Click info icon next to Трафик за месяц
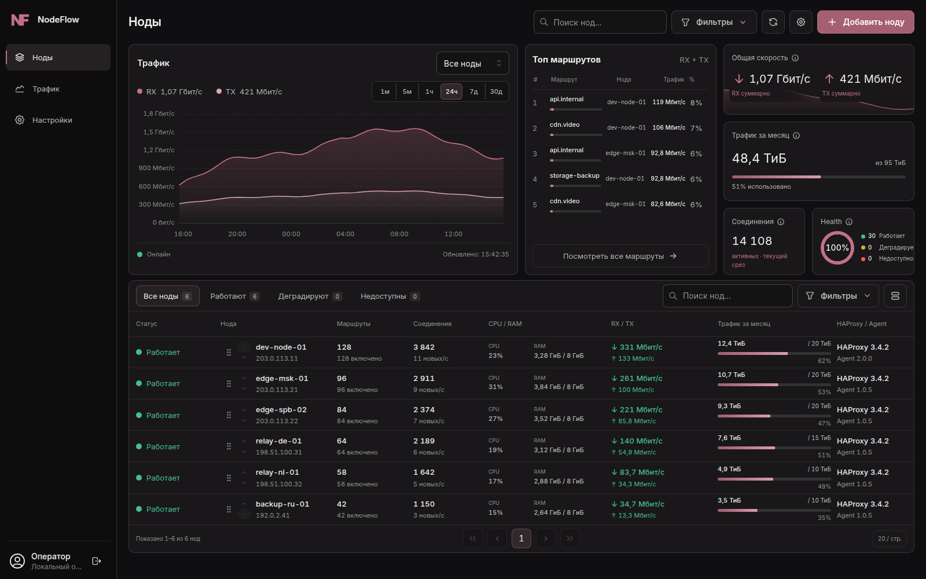Image resolution: width=926 pixels, height=579 pixels. [x=796, y=135]
